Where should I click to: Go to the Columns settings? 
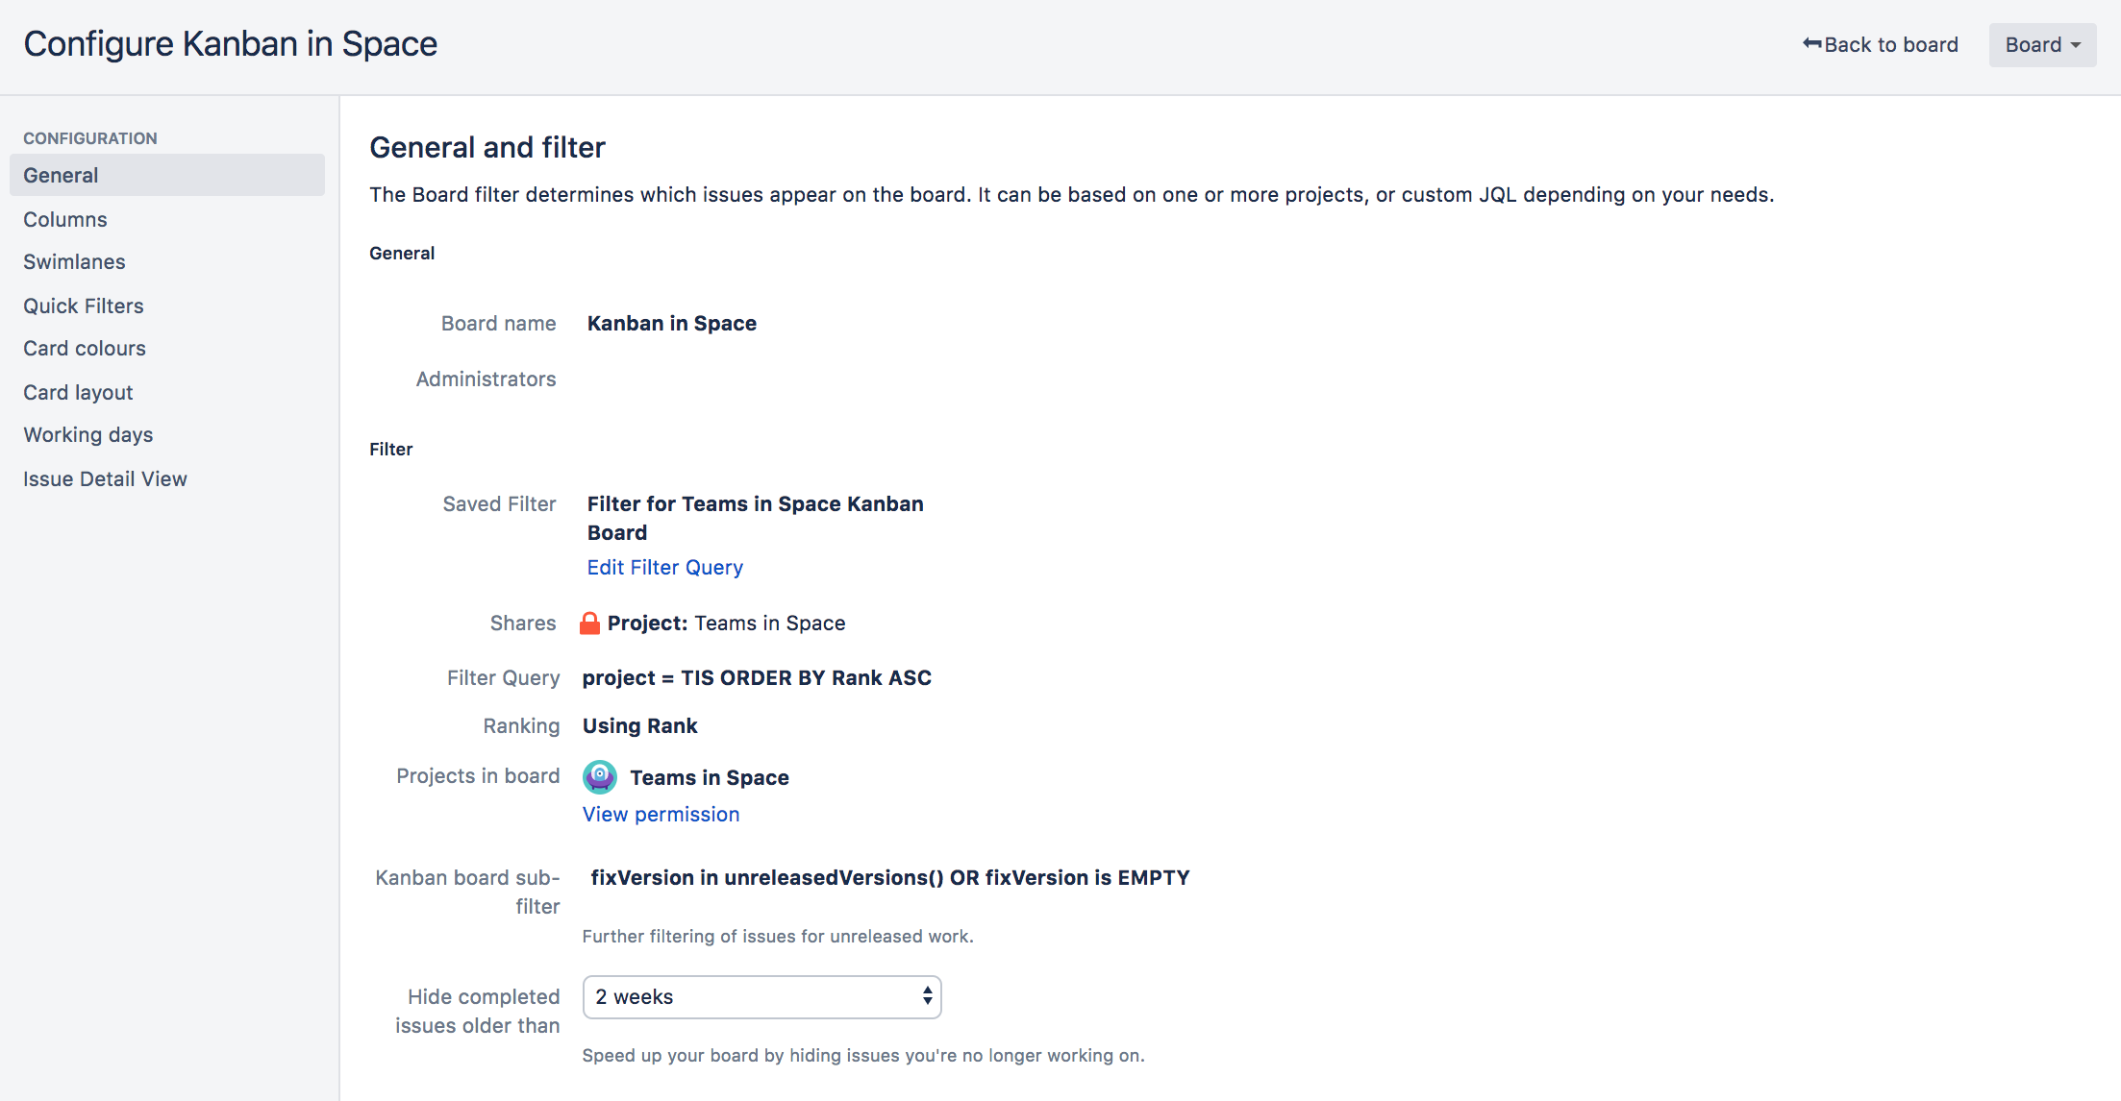(x=65, y=220)
